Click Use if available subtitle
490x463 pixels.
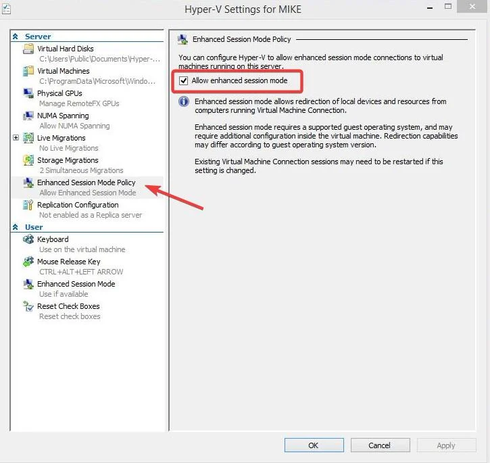64,294
